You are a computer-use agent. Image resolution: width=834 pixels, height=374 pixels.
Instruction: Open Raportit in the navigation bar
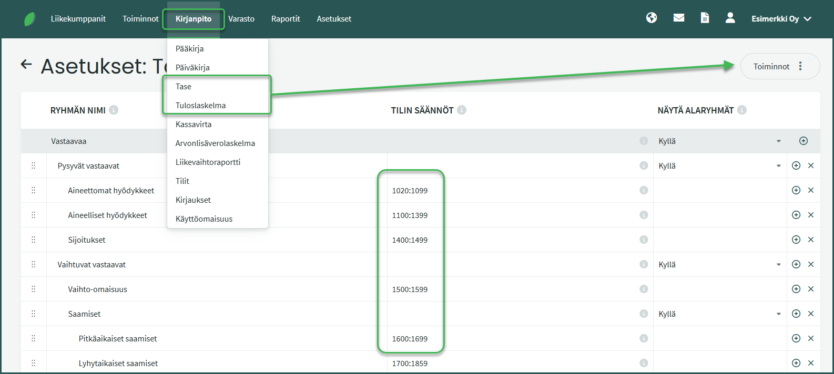point(286,19)
